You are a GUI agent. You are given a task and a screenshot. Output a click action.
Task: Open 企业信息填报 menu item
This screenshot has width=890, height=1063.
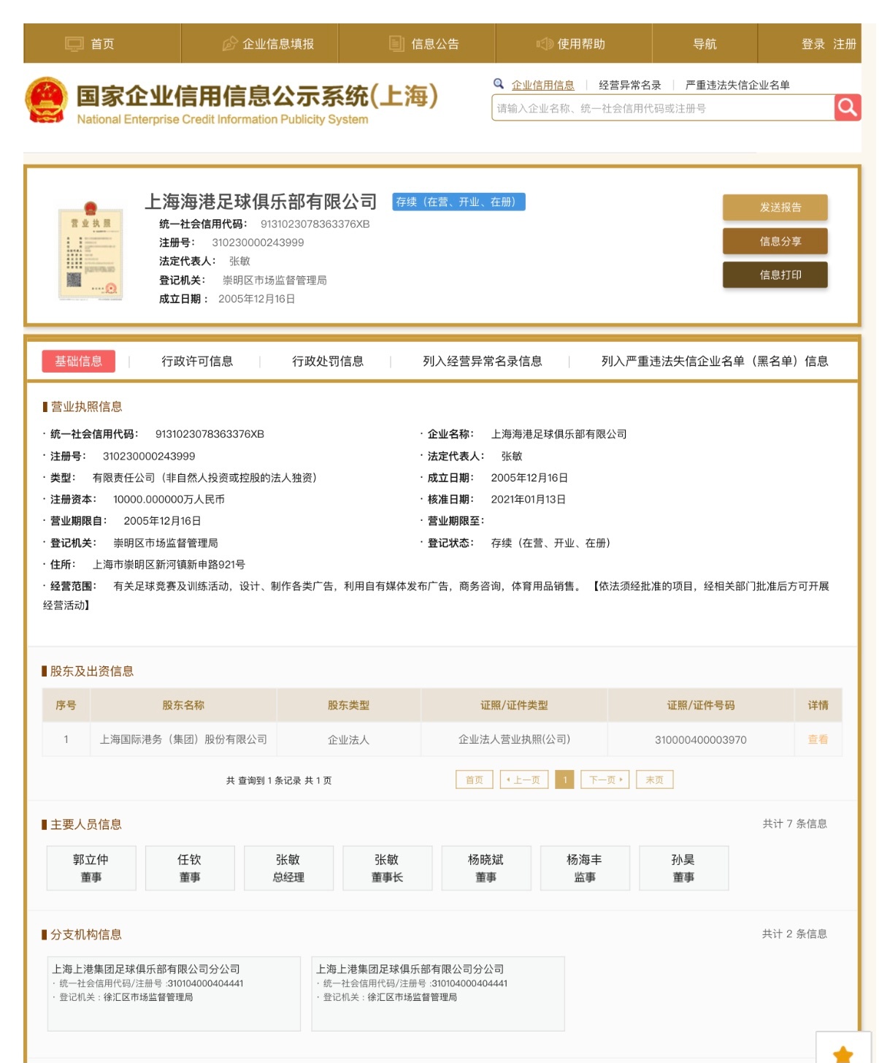(268, 44)
